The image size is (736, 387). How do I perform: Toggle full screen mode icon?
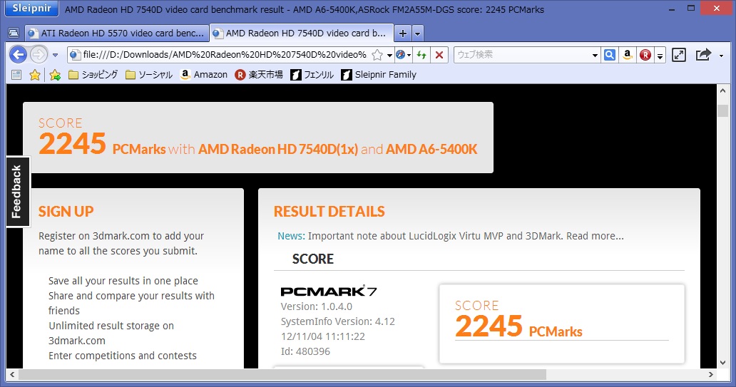(679, 55)
